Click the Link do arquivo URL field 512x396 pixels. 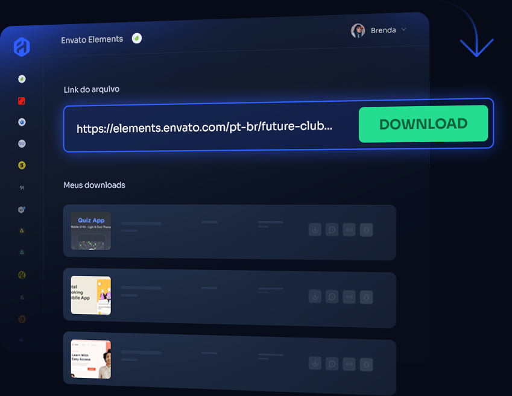205,127
